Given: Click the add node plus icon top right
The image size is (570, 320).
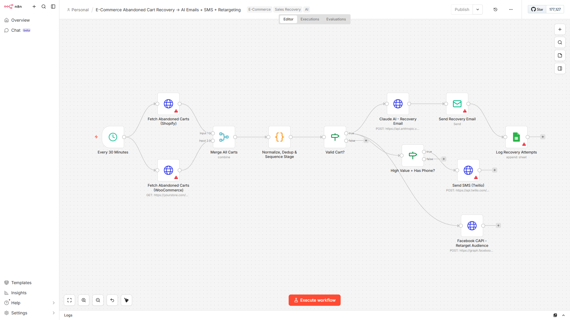Looking at the screenshot, I should (560, 29).
